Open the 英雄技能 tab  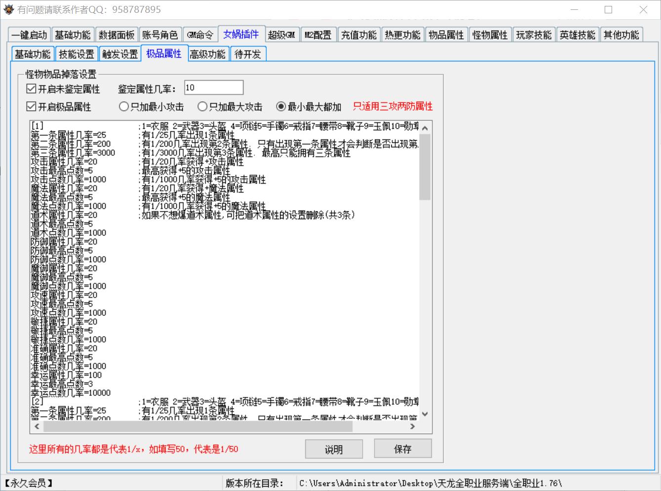[x=578, y=35]
